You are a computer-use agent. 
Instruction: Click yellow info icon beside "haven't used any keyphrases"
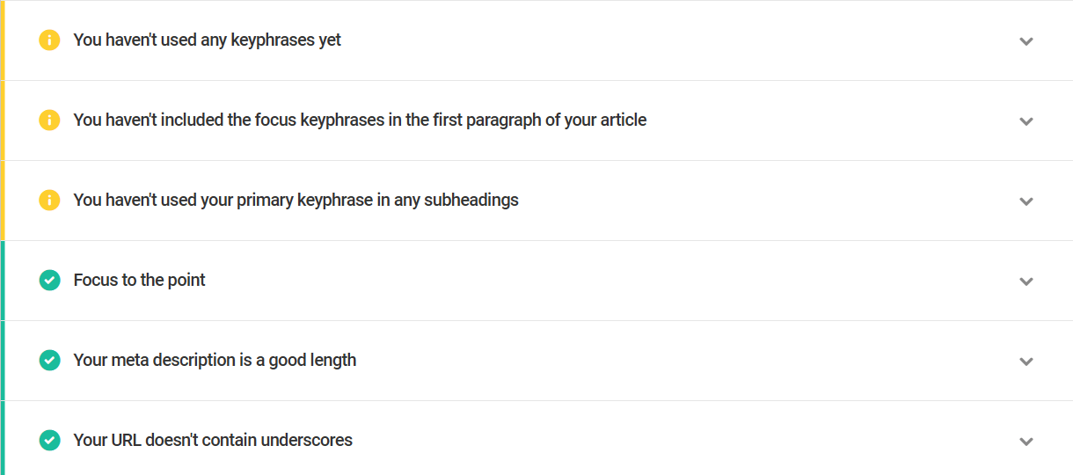pos(49,40)
